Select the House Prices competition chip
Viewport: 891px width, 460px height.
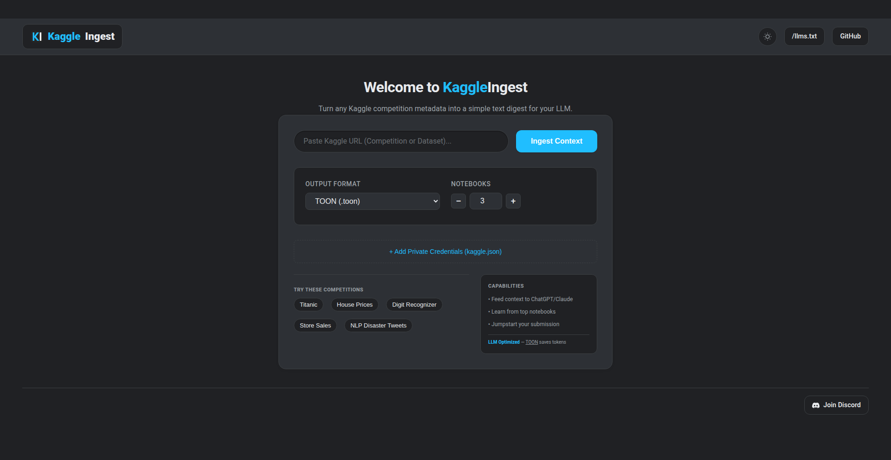(x=355, y=304)
